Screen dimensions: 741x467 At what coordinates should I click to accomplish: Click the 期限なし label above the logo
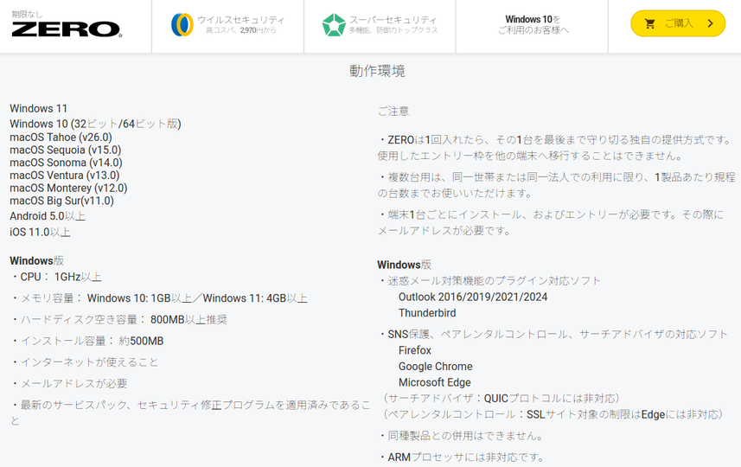pos(26,14)
